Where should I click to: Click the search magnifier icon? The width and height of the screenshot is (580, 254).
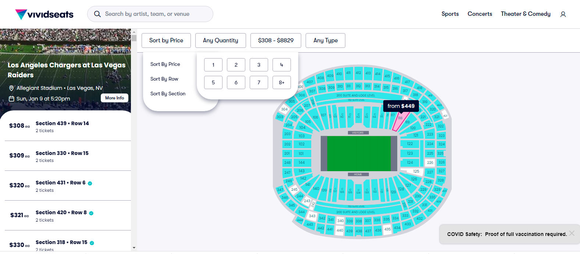point(97,14)
